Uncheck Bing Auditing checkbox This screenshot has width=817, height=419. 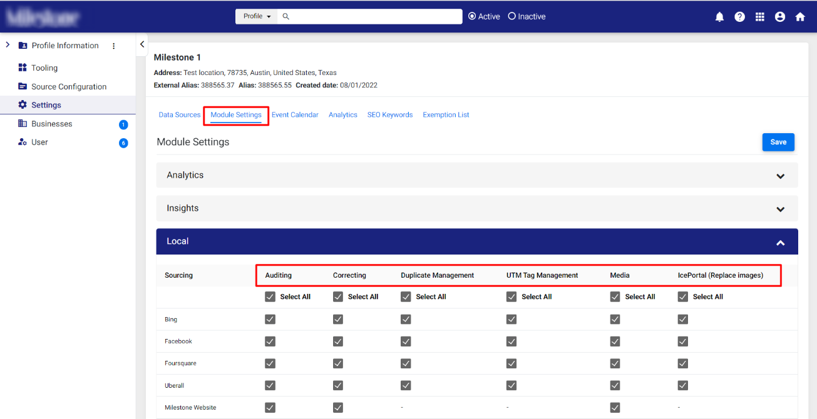pyautogui.click(x=270, y=319)
